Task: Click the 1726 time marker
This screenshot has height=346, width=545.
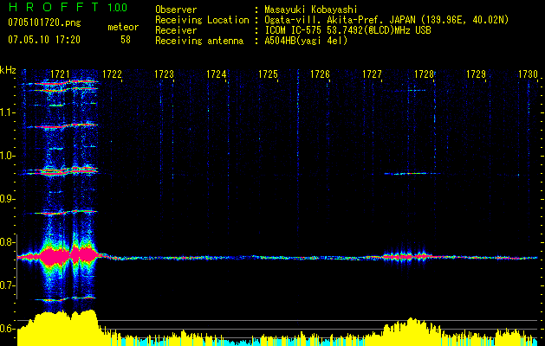Action: [x=320, y=74]
